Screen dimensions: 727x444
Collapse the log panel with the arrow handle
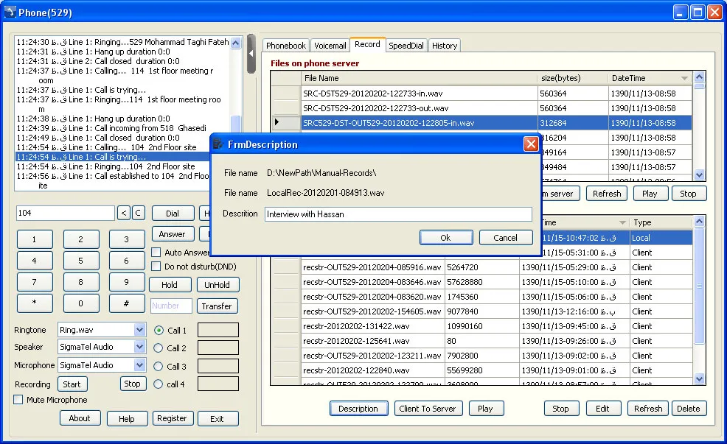point(251,54)
